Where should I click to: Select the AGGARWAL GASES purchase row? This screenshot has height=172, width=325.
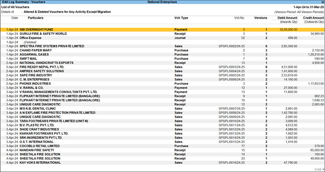coord(162,55)
